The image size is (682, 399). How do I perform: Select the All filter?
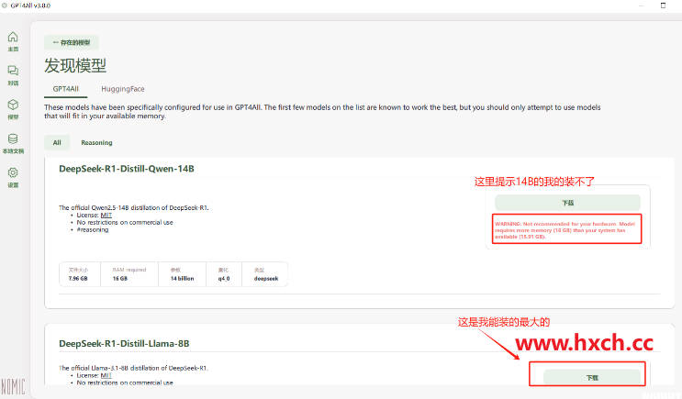57,142
